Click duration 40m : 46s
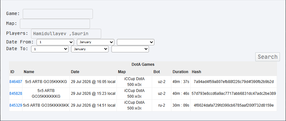 tap(181, 94)
